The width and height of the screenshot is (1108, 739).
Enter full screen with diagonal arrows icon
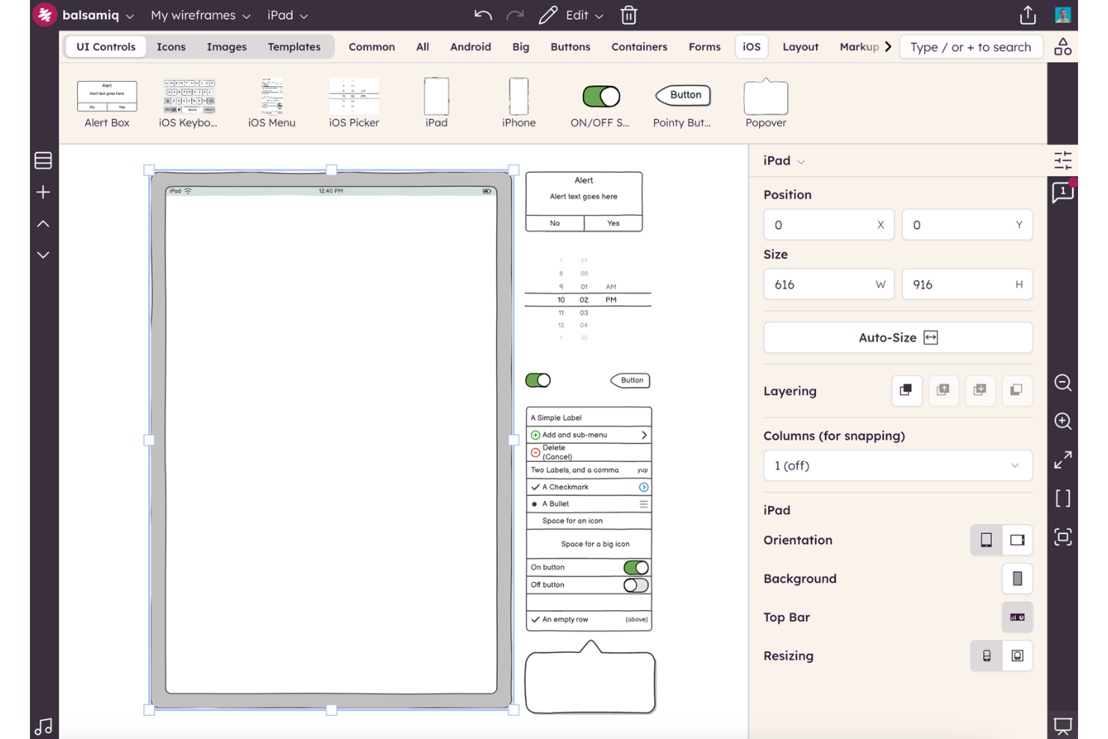1062,460
